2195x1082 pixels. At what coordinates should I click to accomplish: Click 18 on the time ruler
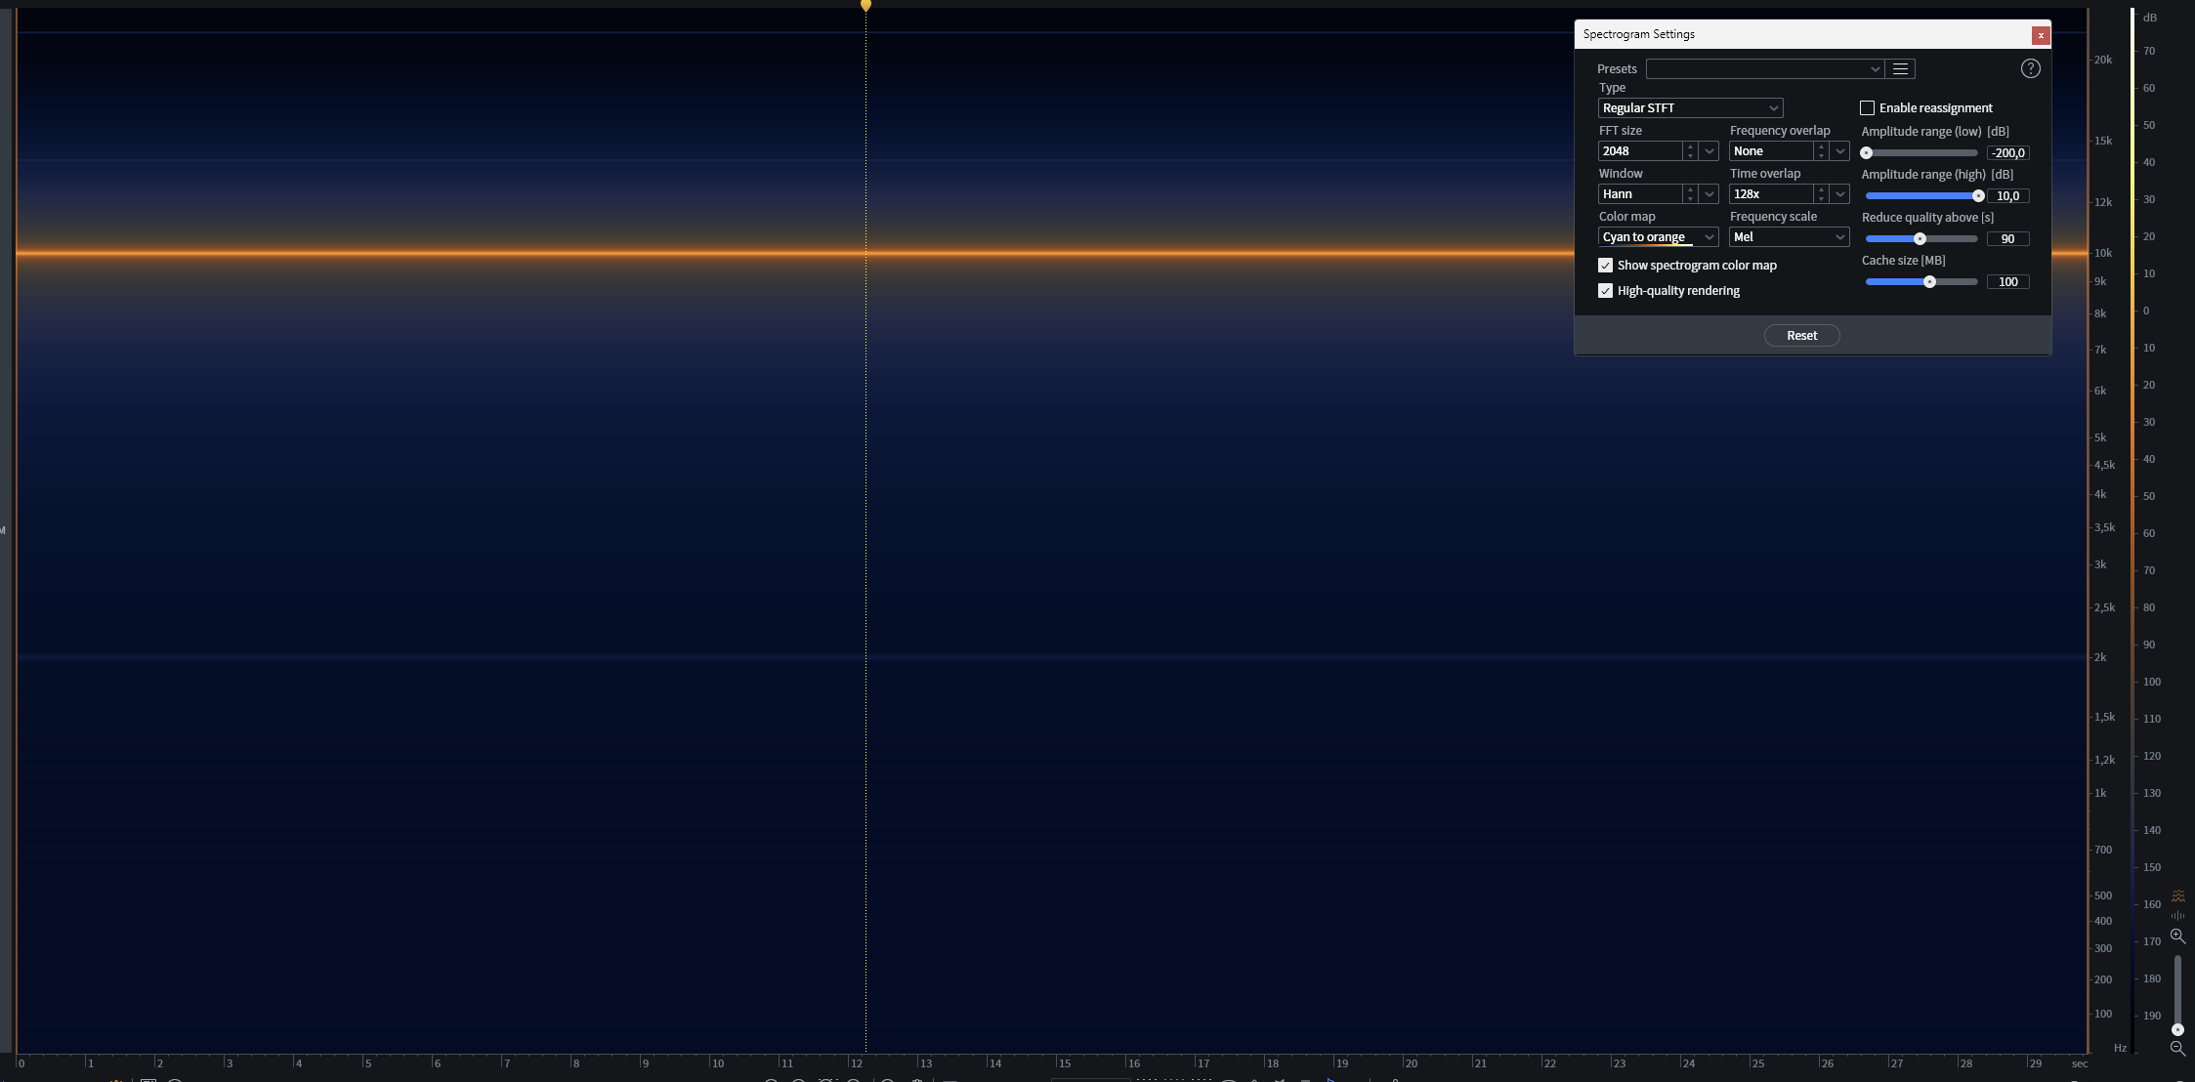[1273, 1063]
